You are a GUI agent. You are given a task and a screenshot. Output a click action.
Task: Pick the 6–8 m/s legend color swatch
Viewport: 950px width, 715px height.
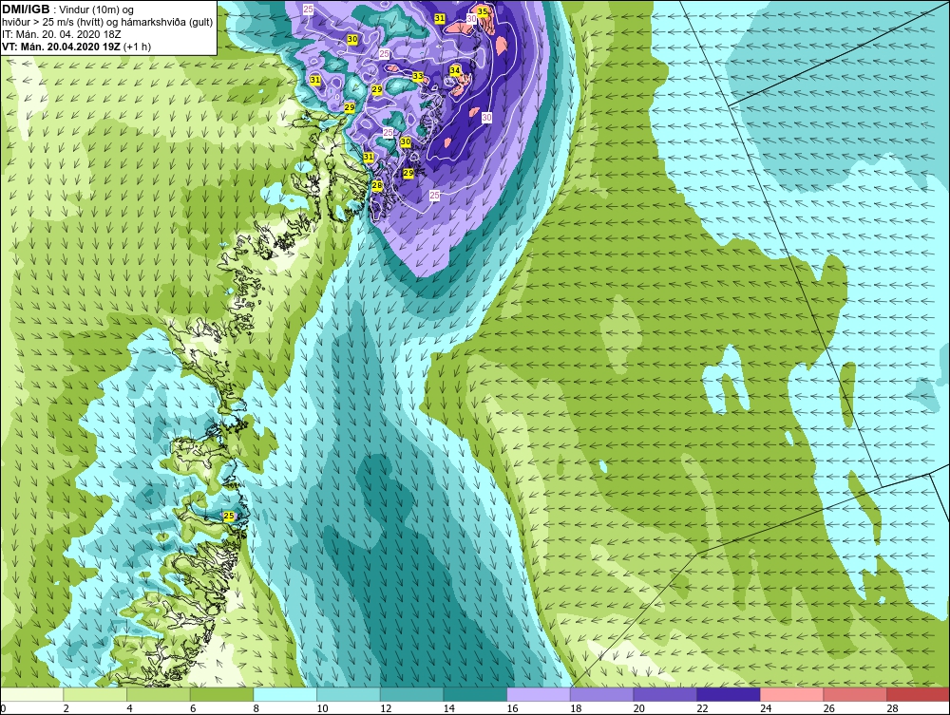tap(221, 694)
